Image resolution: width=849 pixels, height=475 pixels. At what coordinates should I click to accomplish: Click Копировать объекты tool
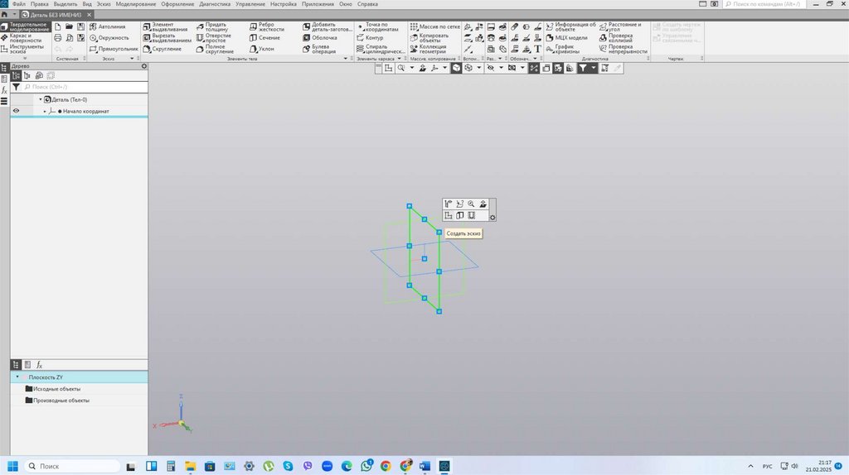(x=429, y=38)
